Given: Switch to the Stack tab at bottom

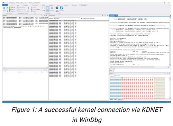Looking at the screenshot, I should (x=115, y=99).
